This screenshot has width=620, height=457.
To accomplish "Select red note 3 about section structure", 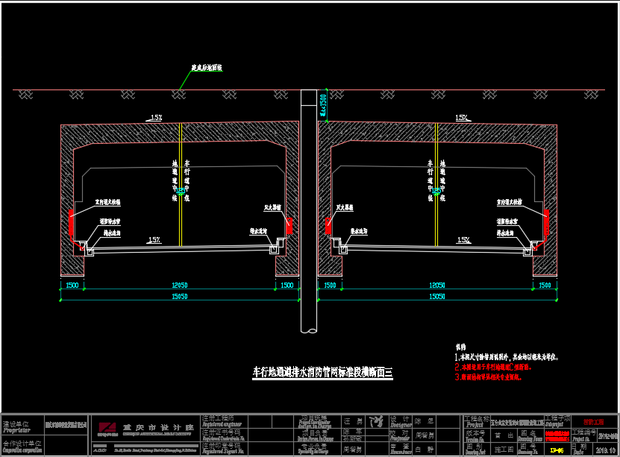I will 489,376.
